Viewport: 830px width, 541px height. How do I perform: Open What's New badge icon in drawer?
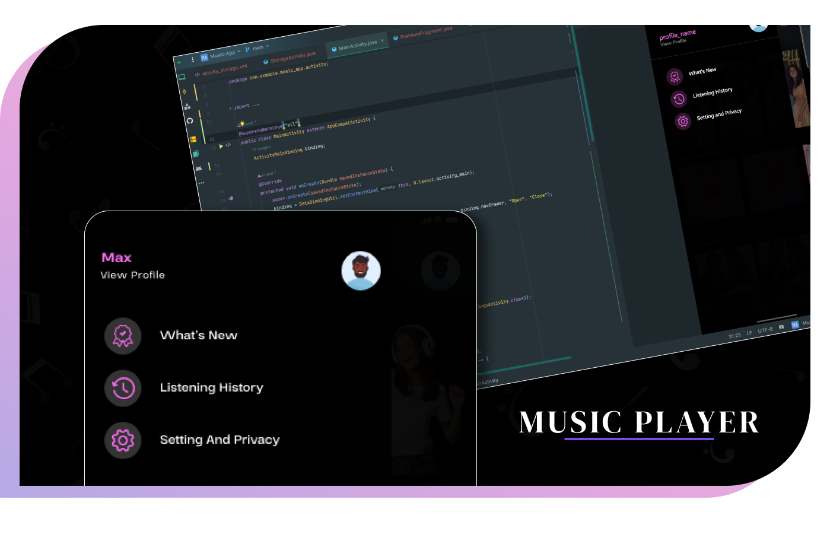click(123, 336)
